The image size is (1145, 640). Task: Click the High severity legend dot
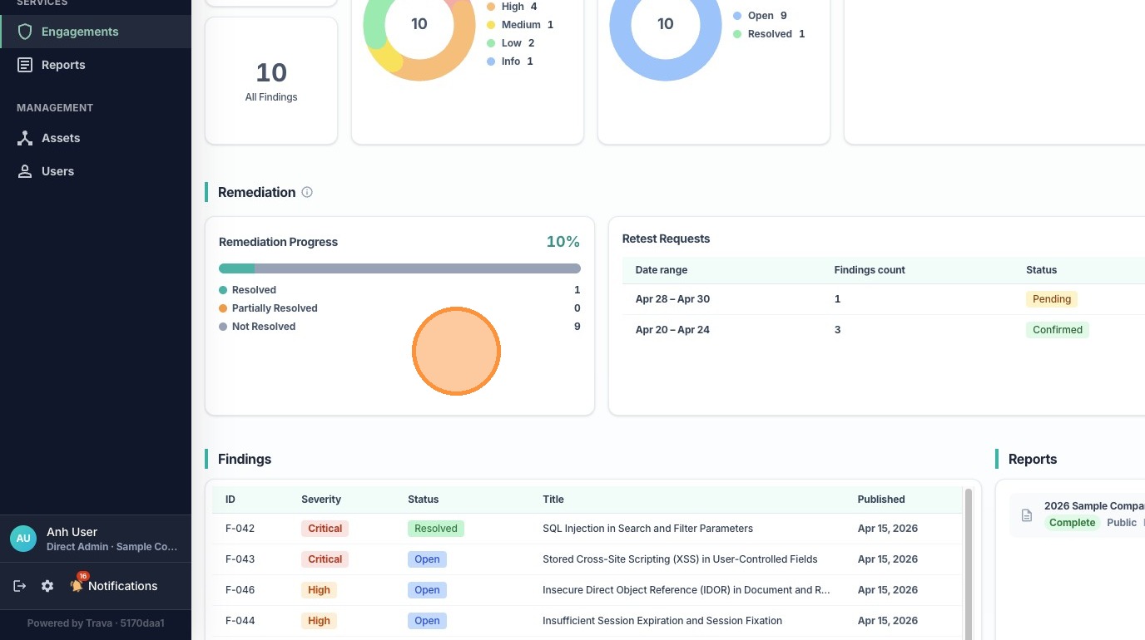coord(491,7)
